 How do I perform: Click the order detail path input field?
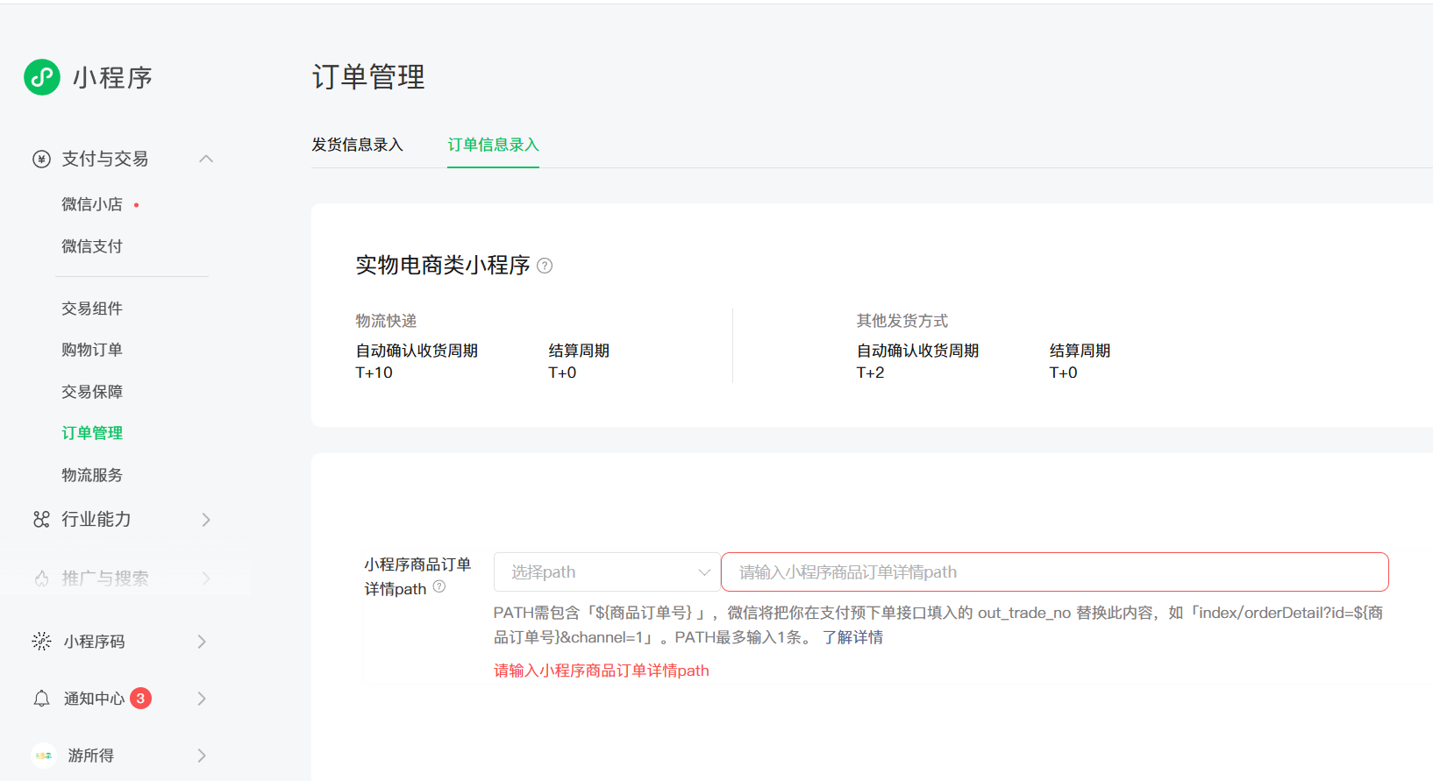(1054, 572)
